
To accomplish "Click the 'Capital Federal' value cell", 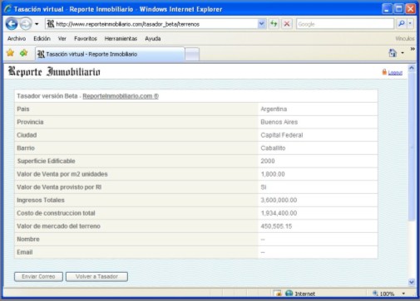I will 318,135.
